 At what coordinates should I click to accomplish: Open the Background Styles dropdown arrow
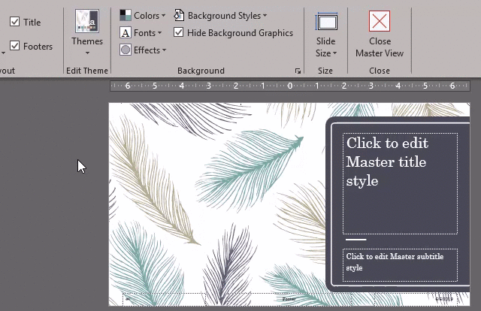click(x=265, y=16)
